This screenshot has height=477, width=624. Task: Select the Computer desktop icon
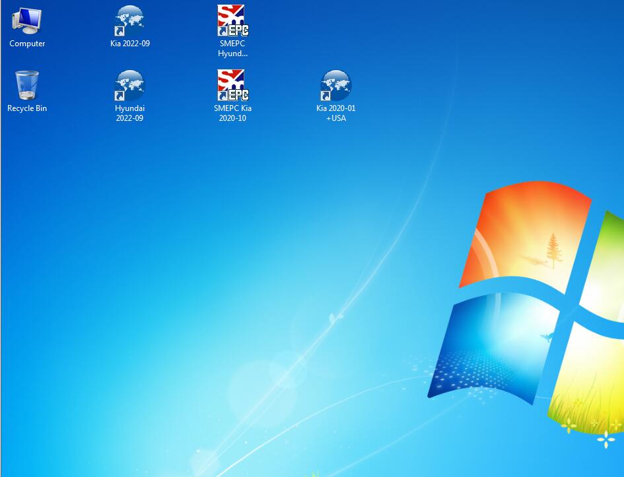click(x=27, y=21)
